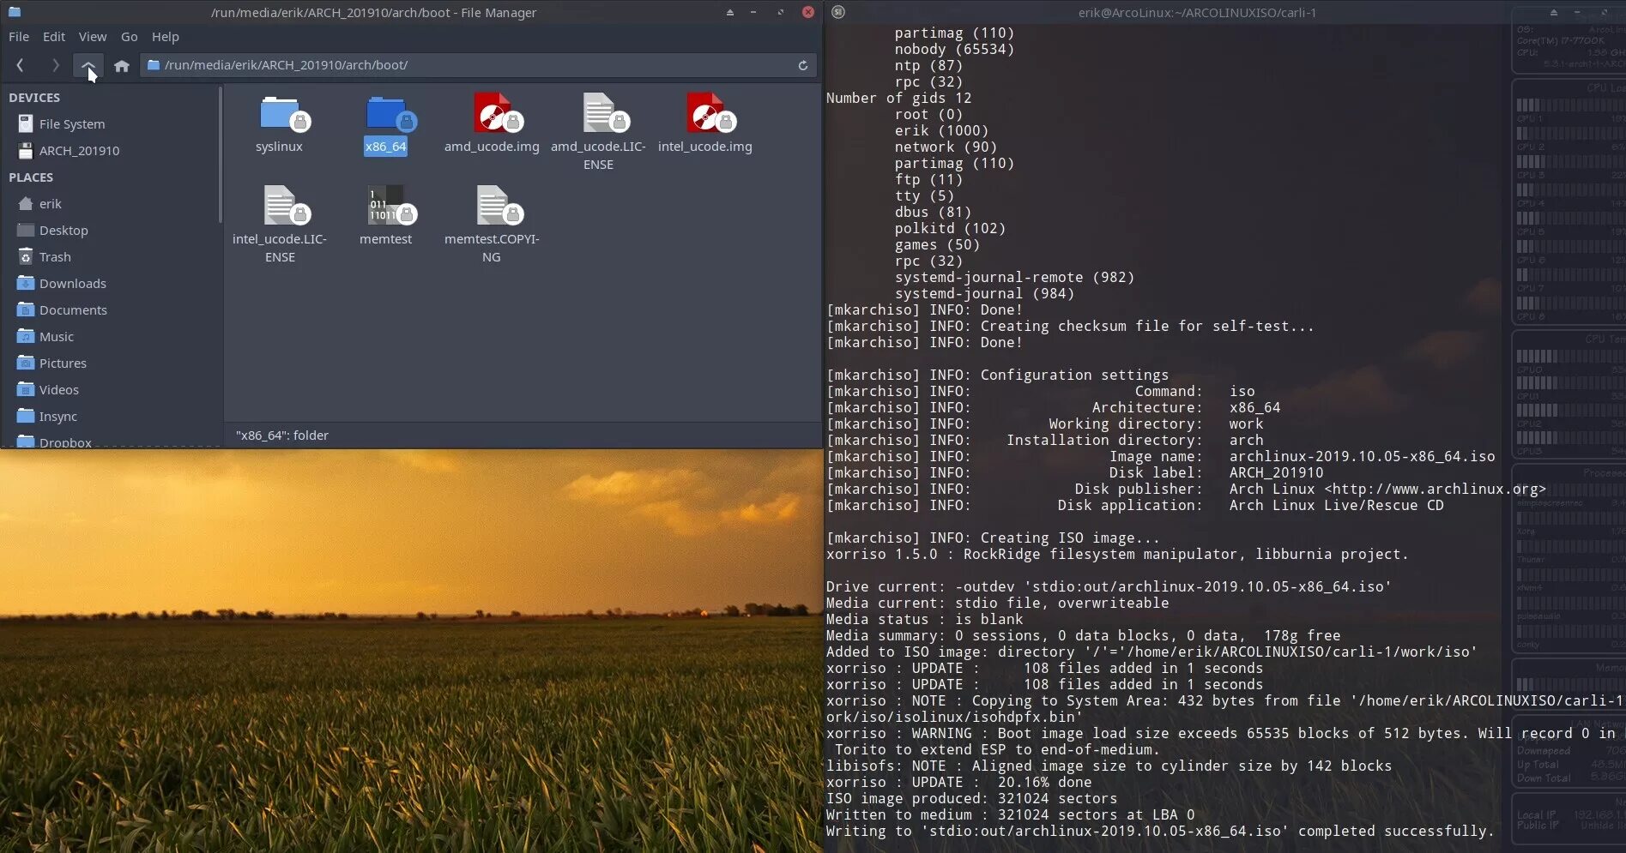Go back with the left arrow button

click(x=20, y=65)
